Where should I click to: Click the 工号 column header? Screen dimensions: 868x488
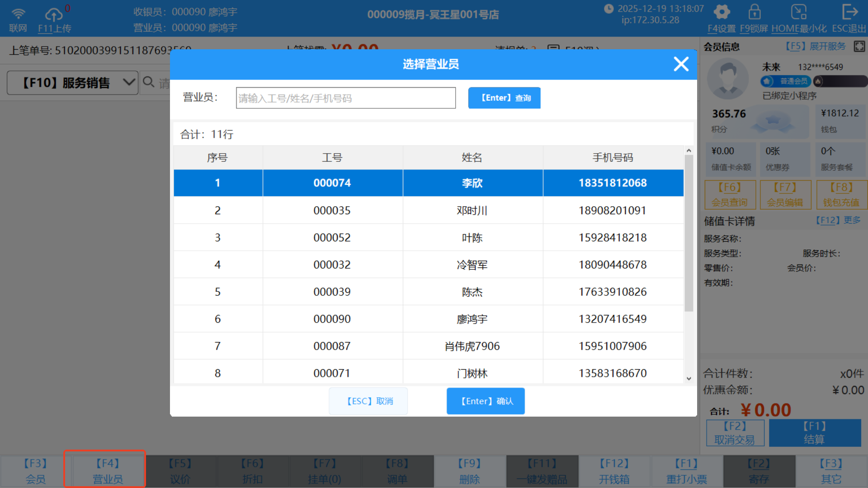[x=332, y=158]
